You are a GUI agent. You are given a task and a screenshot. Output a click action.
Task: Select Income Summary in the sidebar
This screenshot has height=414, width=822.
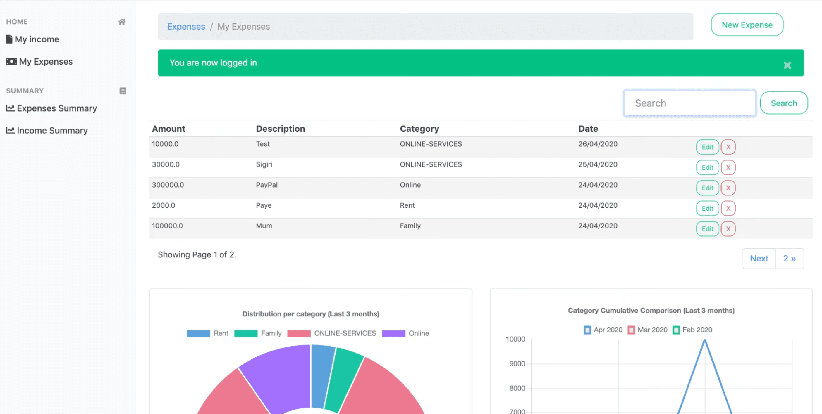point(52,130)
